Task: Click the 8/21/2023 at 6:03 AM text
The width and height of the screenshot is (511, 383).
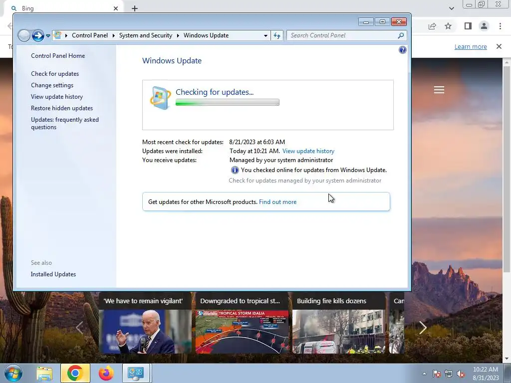Action: [x=257, y=142]
